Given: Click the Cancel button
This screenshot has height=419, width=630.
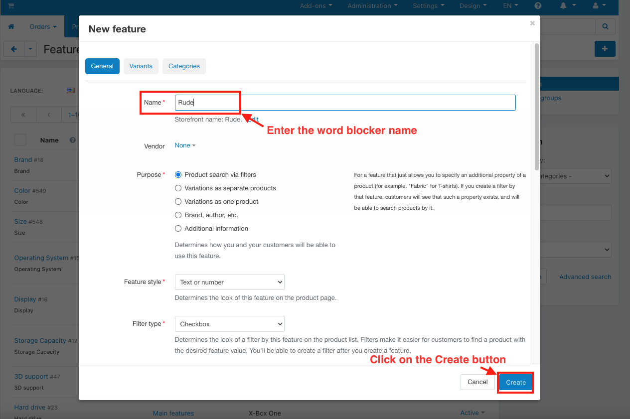Looking at the screenshot, I should (477, 382).
